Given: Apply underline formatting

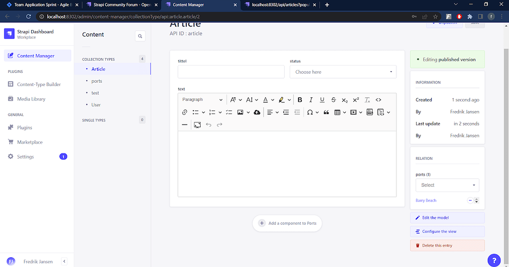Looking at the screenshot, I should click(x=322, y=100).
